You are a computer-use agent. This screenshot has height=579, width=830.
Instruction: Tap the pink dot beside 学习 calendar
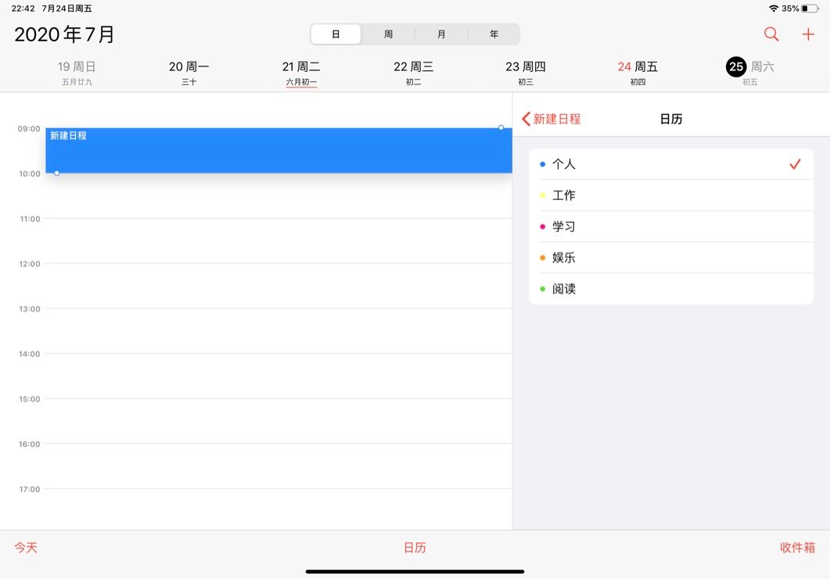543,226
